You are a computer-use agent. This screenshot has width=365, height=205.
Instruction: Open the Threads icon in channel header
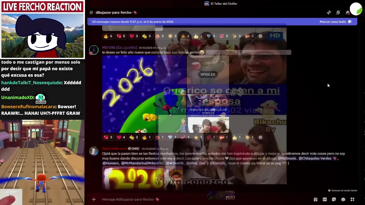(x=329, y=13)
